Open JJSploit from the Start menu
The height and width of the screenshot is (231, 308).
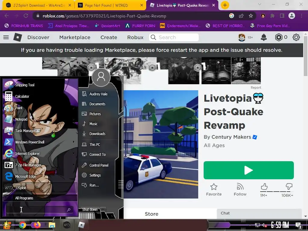[40, 188]
